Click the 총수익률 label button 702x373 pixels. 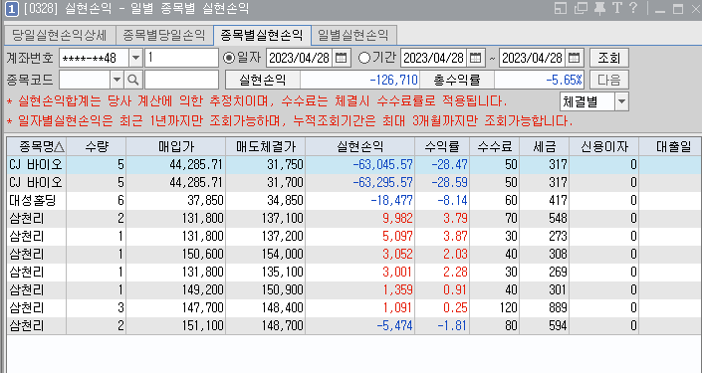coord(456,80)
